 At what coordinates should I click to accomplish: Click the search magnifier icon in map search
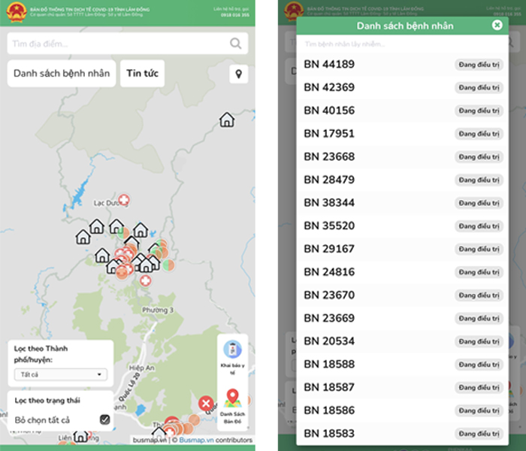[235, 44]
